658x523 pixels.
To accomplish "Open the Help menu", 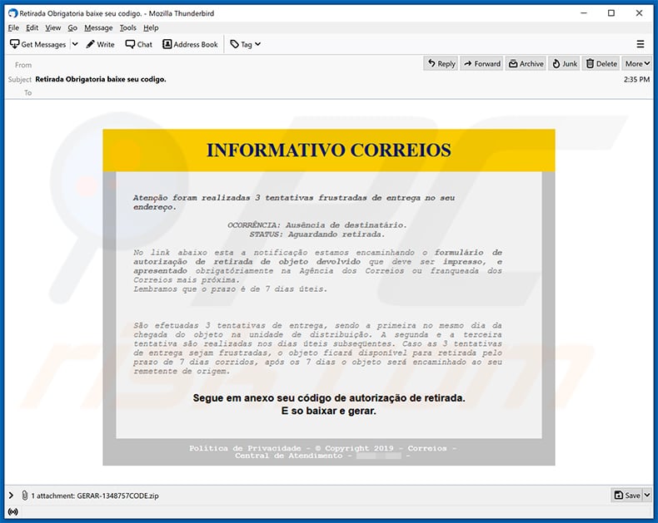I will coord(151,27).
